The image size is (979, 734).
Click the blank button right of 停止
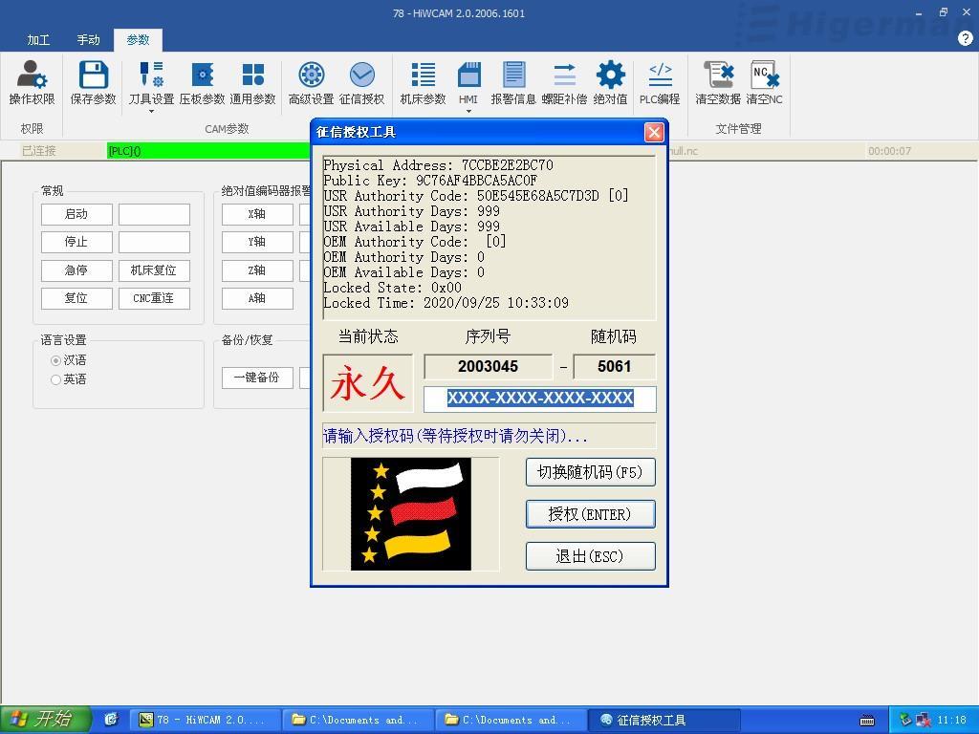(154, 242)
